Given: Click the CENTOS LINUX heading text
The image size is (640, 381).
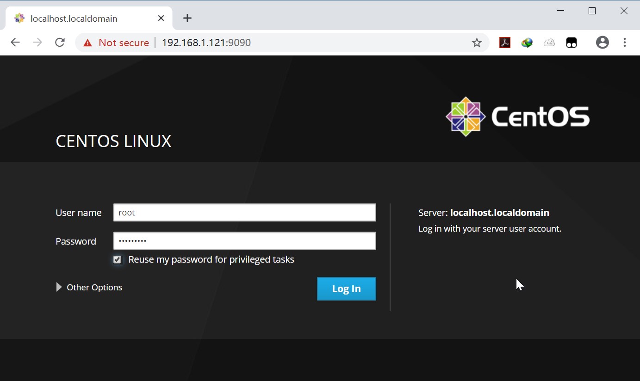Looking at the screenshot, I should coord(113,141).
